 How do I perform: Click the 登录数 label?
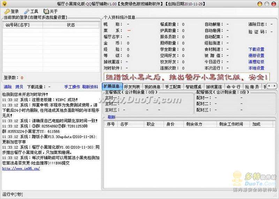tap(11, 77)
